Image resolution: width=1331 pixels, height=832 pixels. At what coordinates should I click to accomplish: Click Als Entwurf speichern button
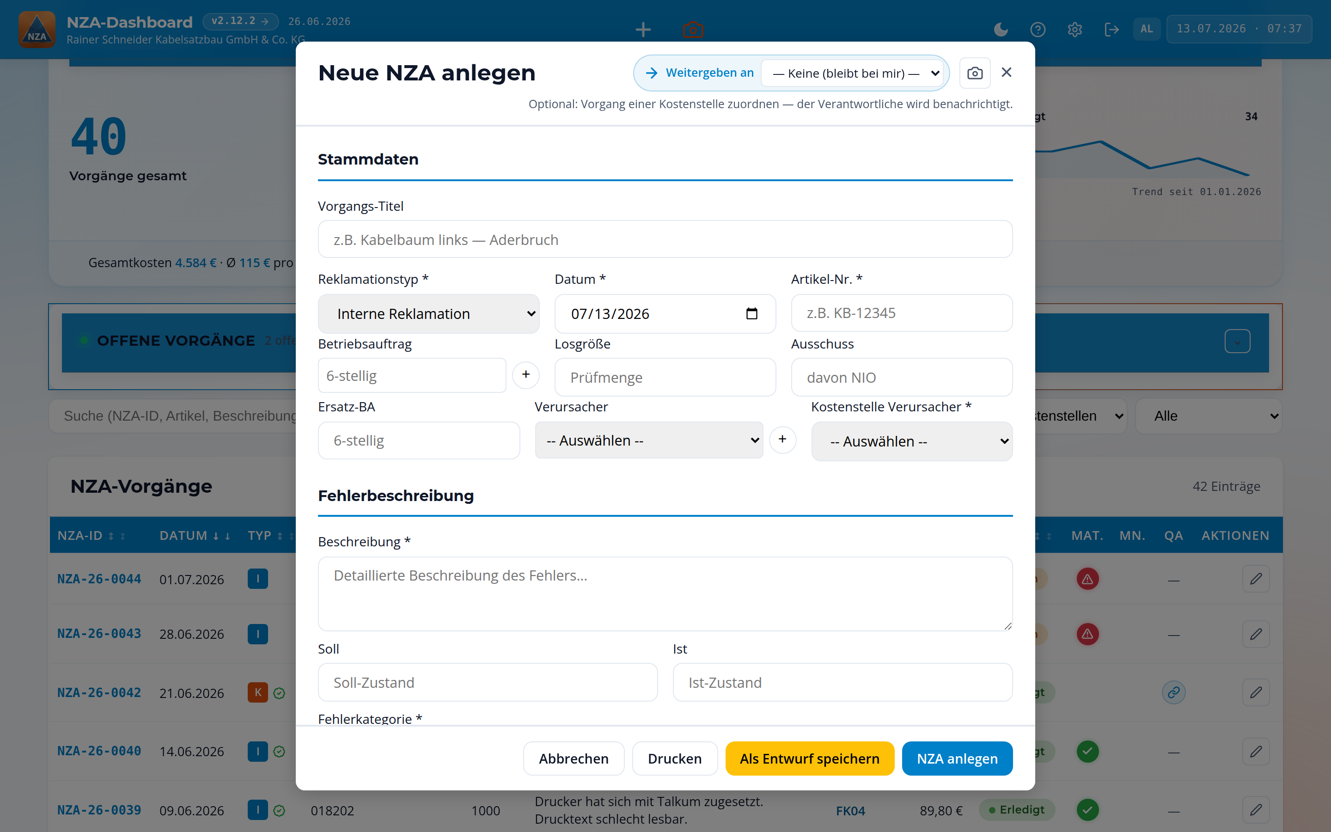[x=810, y=758]
